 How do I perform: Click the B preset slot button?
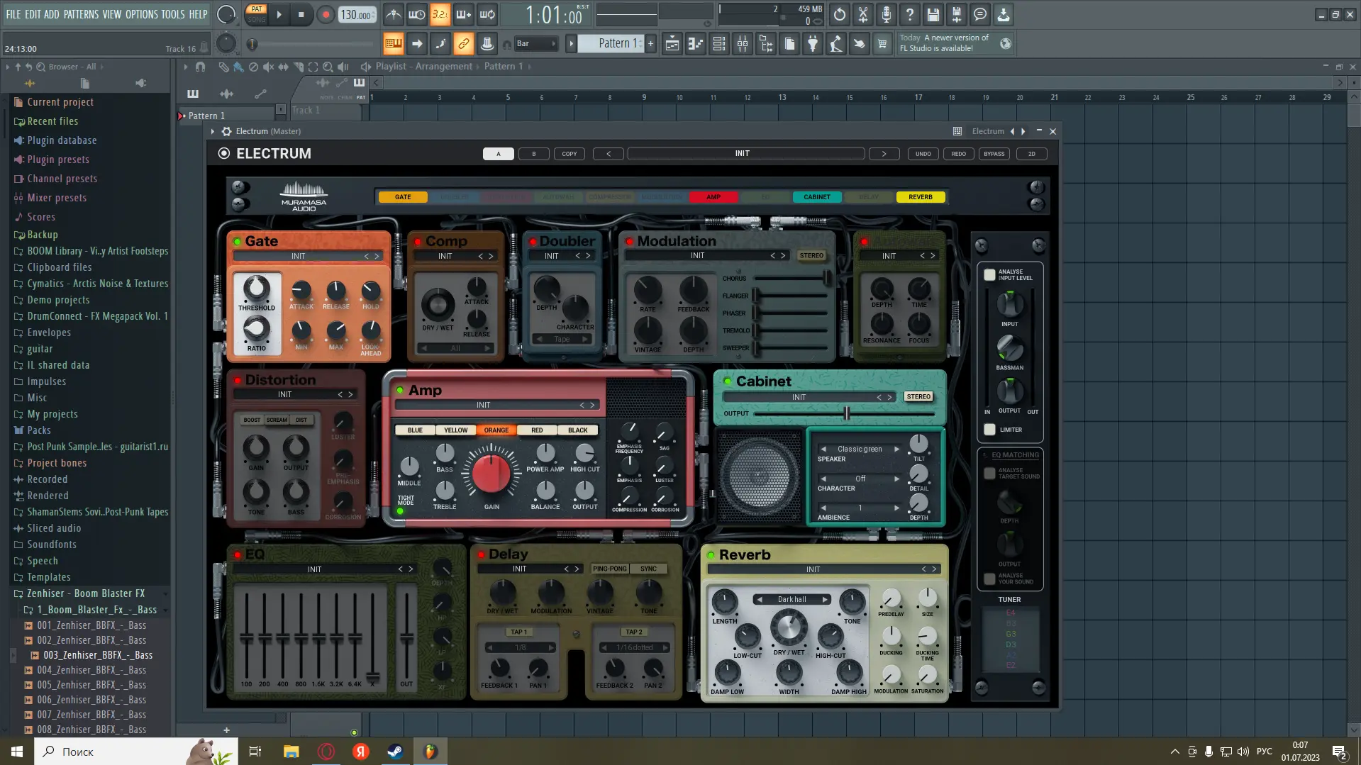point(534,154)
